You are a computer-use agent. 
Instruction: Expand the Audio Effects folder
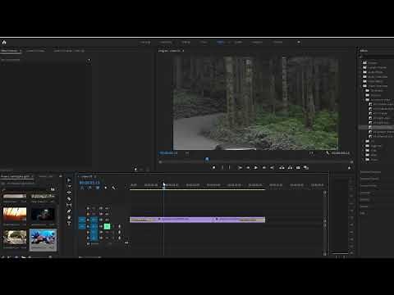[x=361, y=72]
